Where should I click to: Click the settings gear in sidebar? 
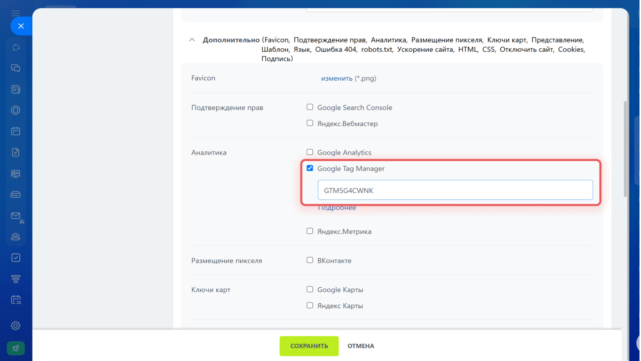click(x=16, y=325)
